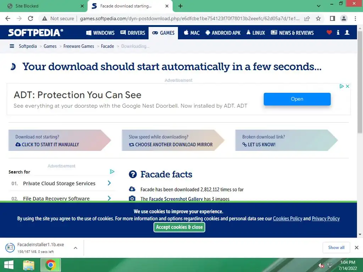Open Private Cloud Storage Services ad link
The width and height of the screenshot is (363, 272).
click(x=59, y=183)
